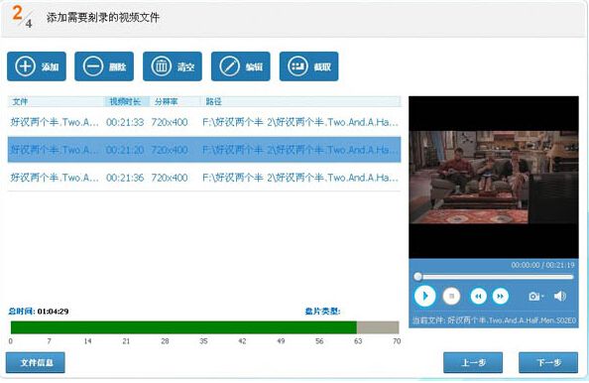This screenshot has width=589, height=383.
Task: Open the 编辑 (edit) tool
Action: point(241,66)
